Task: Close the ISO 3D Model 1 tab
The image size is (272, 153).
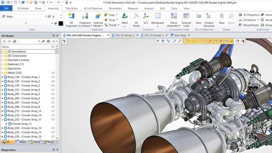Action: (167, 35)
